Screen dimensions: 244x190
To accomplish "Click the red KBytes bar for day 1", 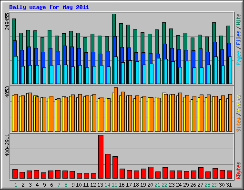I will pos(15,174).
